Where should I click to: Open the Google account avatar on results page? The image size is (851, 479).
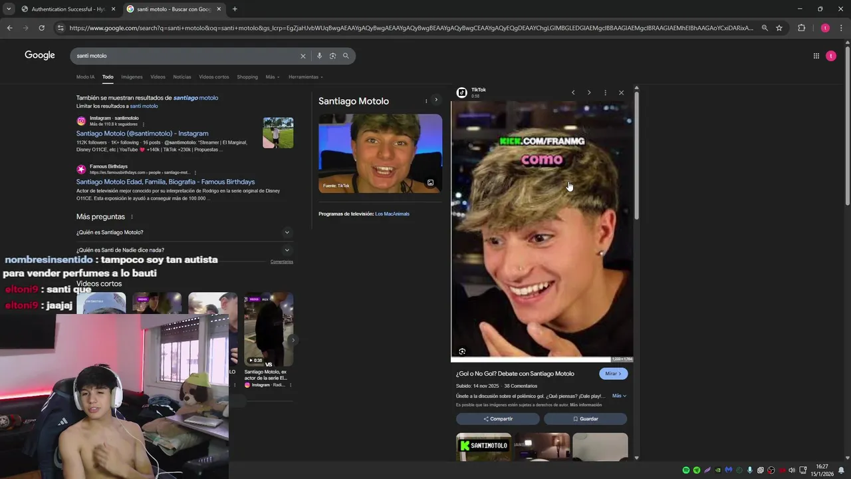[831, 56]
